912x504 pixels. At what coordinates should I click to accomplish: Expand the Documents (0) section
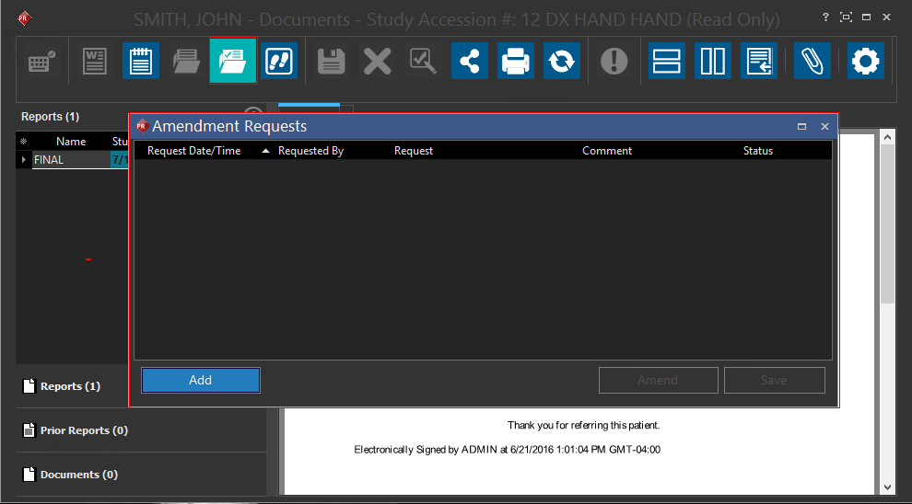79,475
